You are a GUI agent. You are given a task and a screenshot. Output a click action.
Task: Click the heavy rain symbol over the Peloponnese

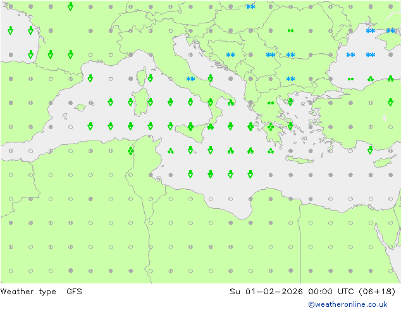[x=271, y=127]
